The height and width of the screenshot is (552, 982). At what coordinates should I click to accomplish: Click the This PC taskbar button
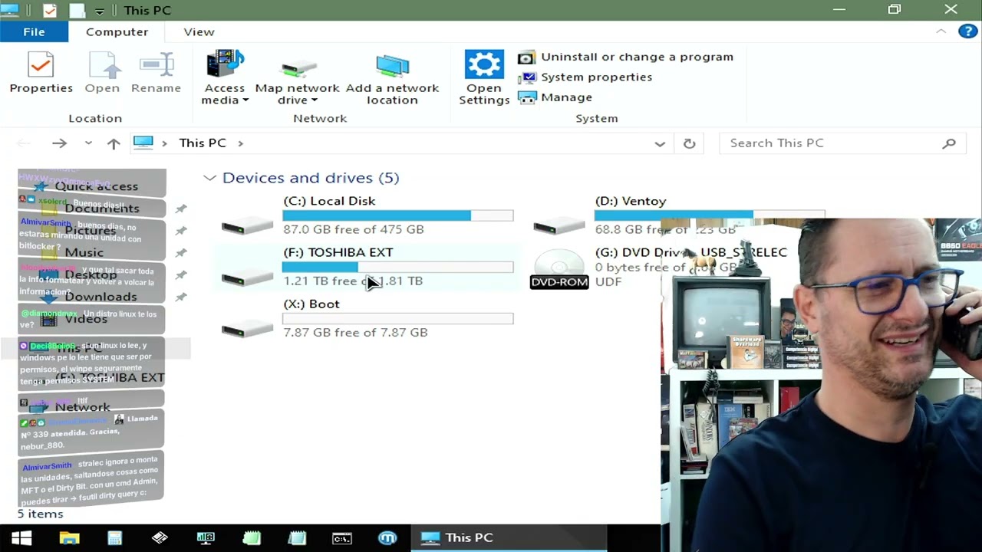pyautogui.click(x=509, y=538)
